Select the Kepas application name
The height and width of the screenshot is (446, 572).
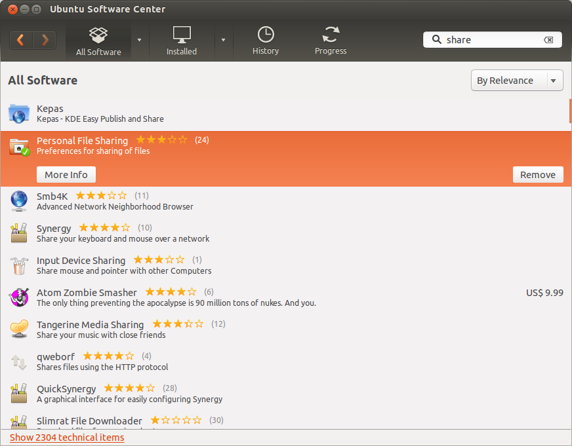pos(50,109)
